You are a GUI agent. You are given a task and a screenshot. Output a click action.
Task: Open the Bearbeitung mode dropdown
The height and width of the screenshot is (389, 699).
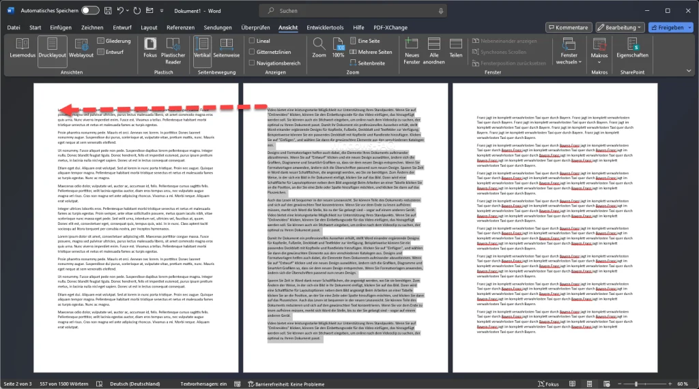[x=620, y=28]
